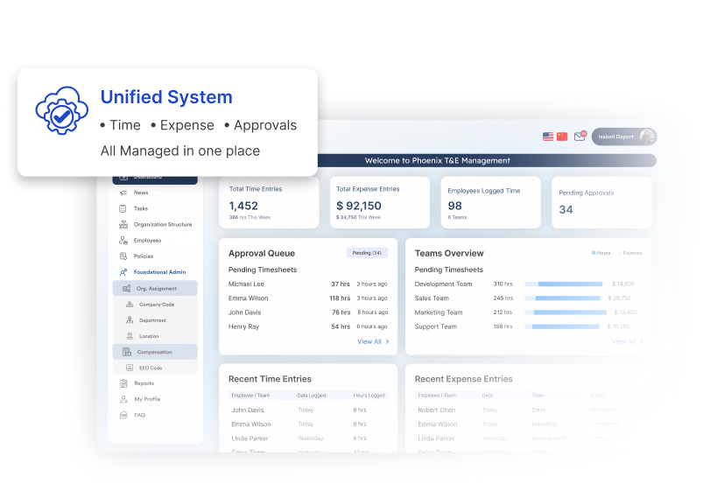Click the Sales Team progress bar

pos(563,298)
